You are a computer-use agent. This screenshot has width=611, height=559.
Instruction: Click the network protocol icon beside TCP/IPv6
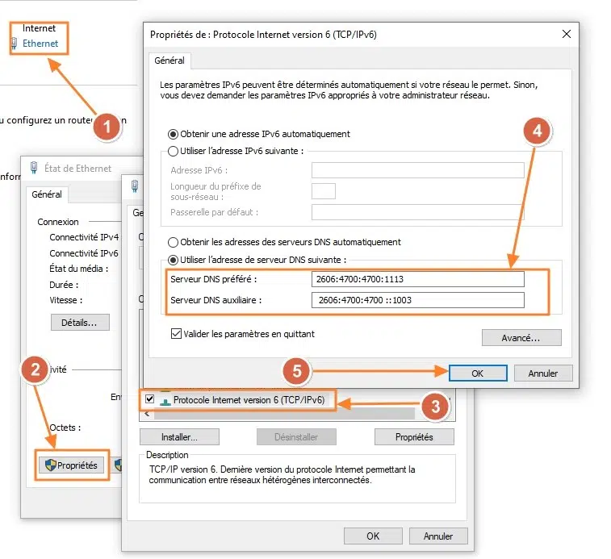pos(165,401)
